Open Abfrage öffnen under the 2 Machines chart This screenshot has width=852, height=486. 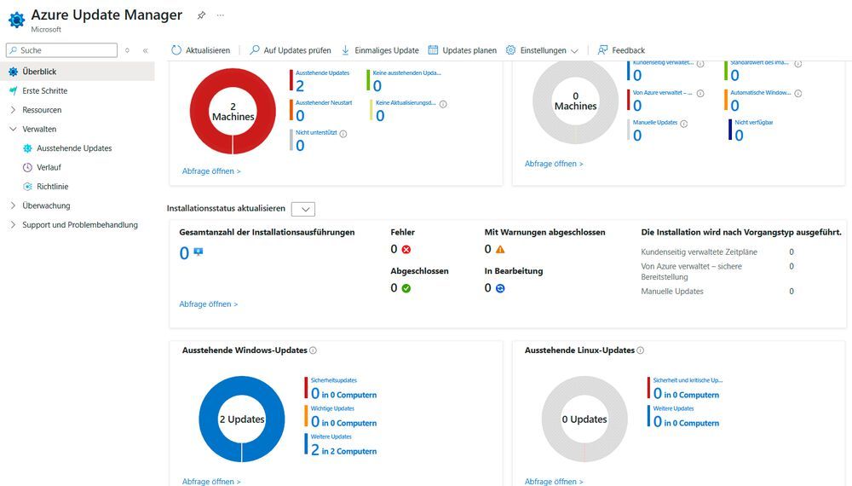211,171
